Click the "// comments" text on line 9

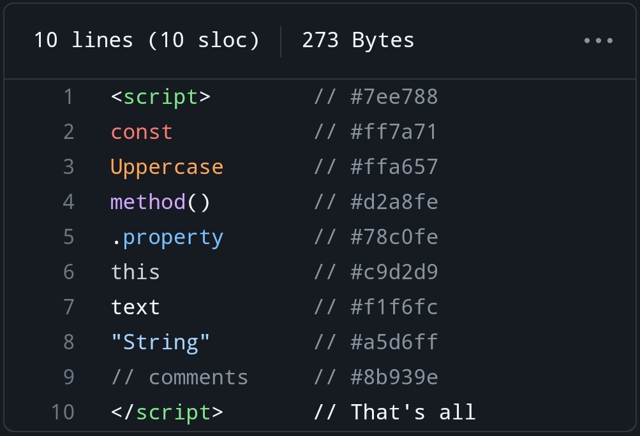pyautogui.click(x=179, y=377)
